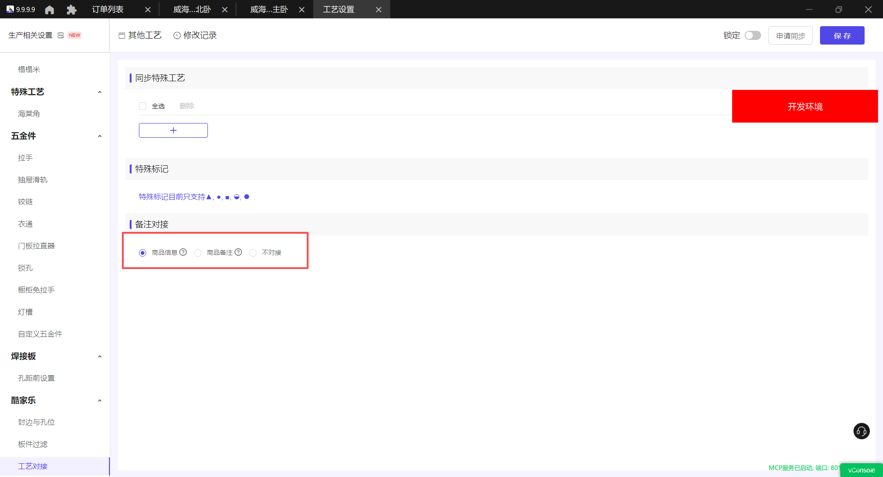Click the 删除 link
Image resolution: width=883 pixels, height=477 pixels.
(x=187, y=106)
